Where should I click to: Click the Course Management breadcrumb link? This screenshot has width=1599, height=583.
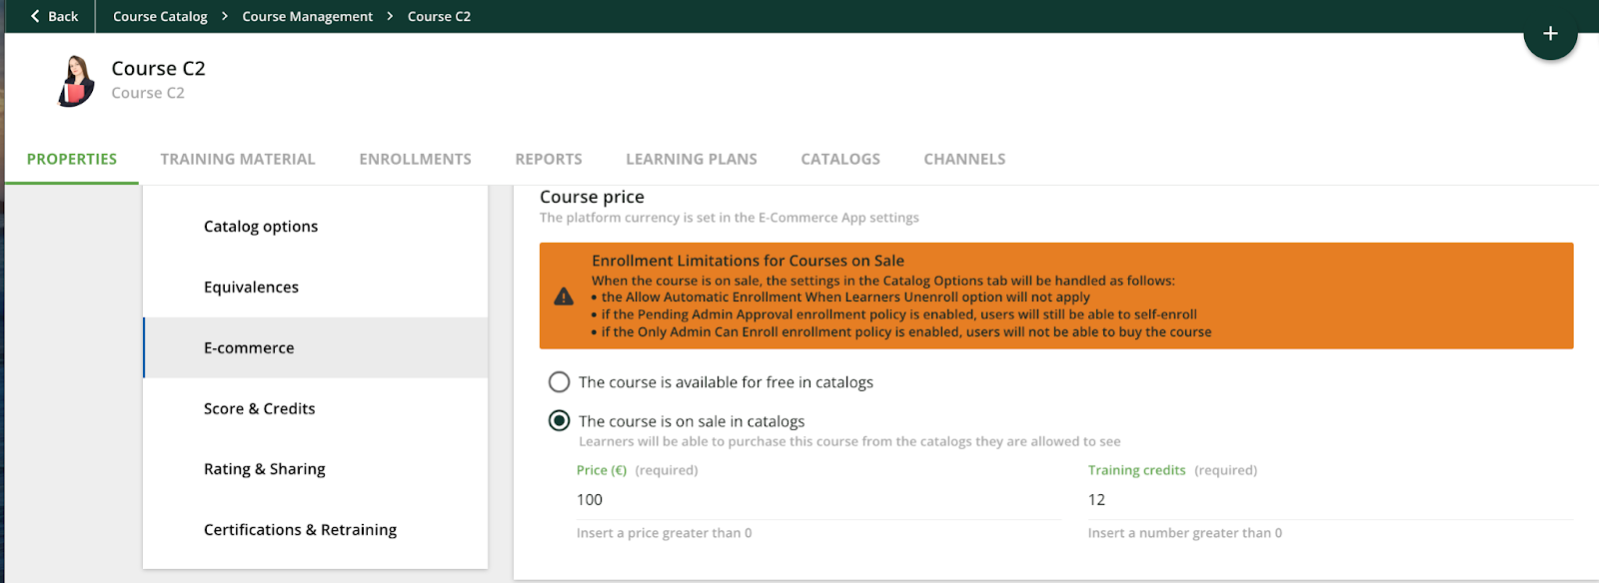307,16
